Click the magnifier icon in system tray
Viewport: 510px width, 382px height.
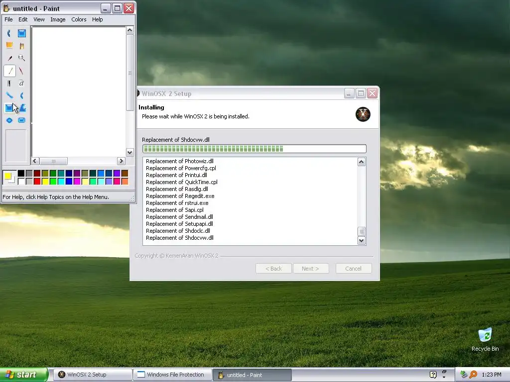pyautogui.click(x=473, y=375)
